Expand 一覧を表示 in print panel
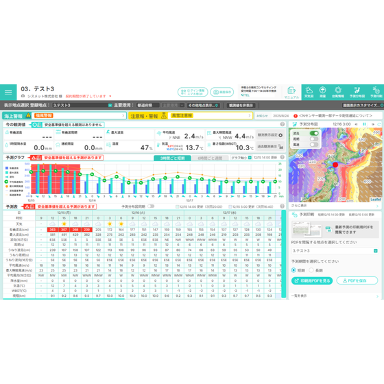384x384 pixels. (335, 296)
